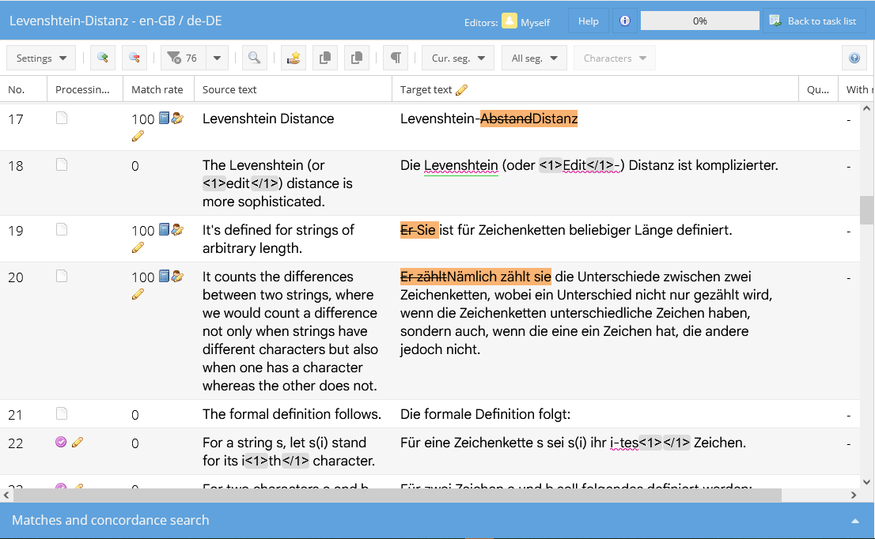Expand the Matches and concordance search panel
875x539 pixels.
pyautogui.click(x=855, y=521)
